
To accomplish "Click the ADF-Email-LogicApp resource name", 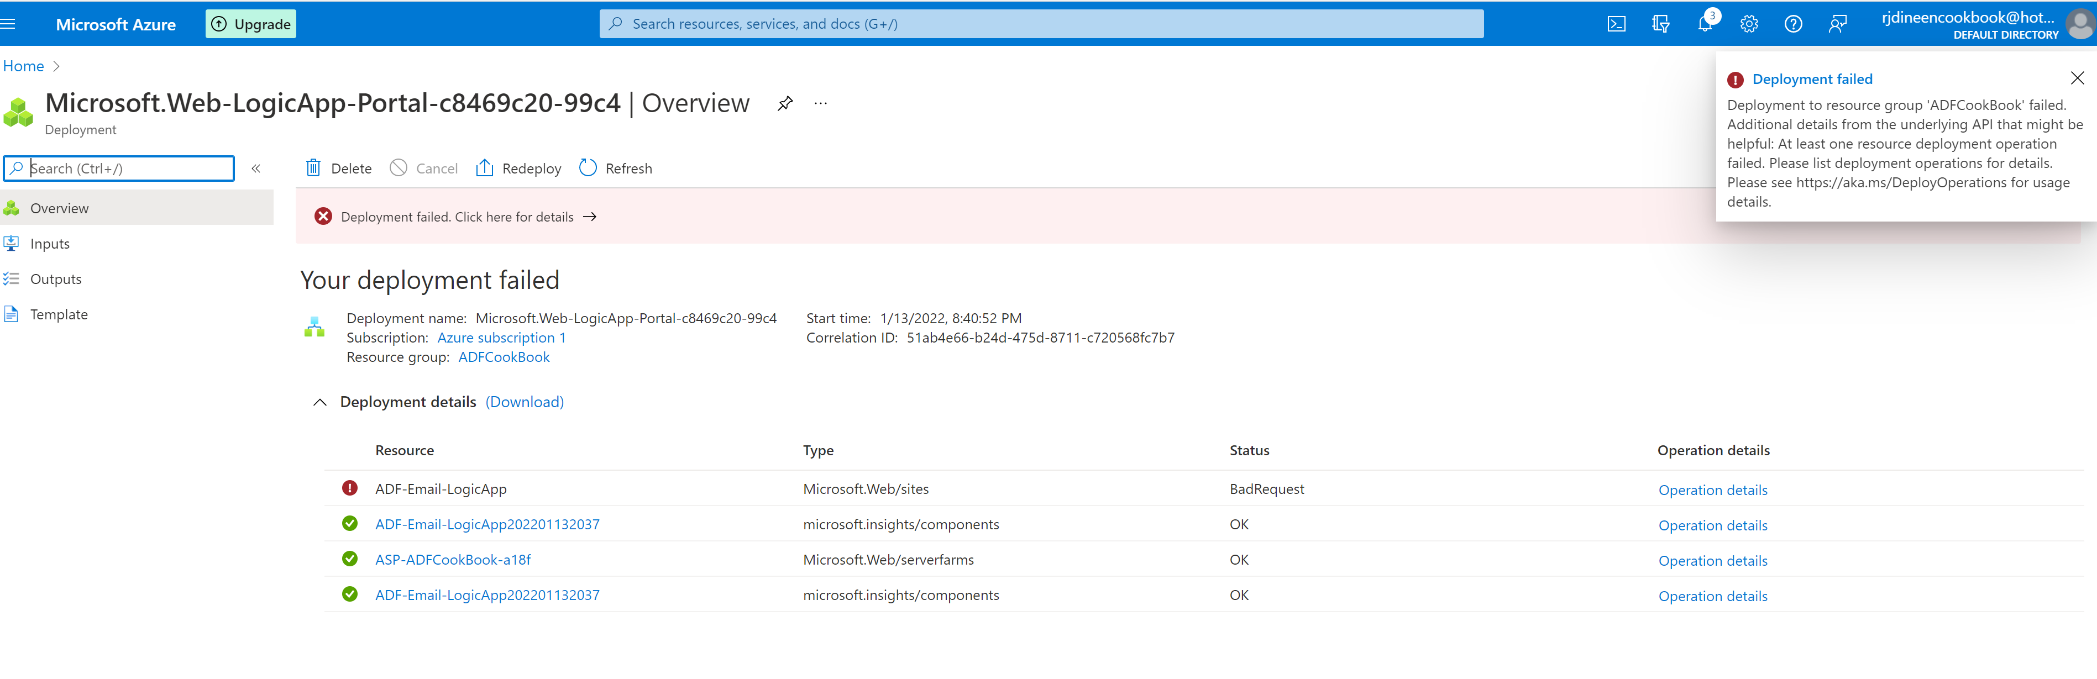I will 441,489.
